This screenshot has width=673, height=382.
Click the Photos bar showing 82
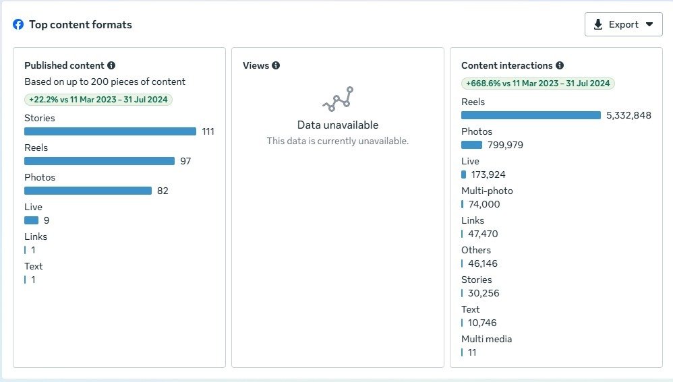(88, 191)
